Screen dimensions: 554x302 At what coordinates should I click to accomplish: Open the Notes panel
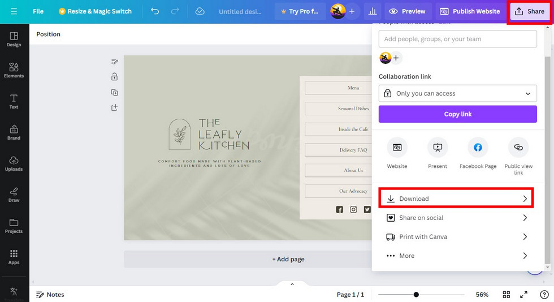pyautogui.click(x=50, y=295)
